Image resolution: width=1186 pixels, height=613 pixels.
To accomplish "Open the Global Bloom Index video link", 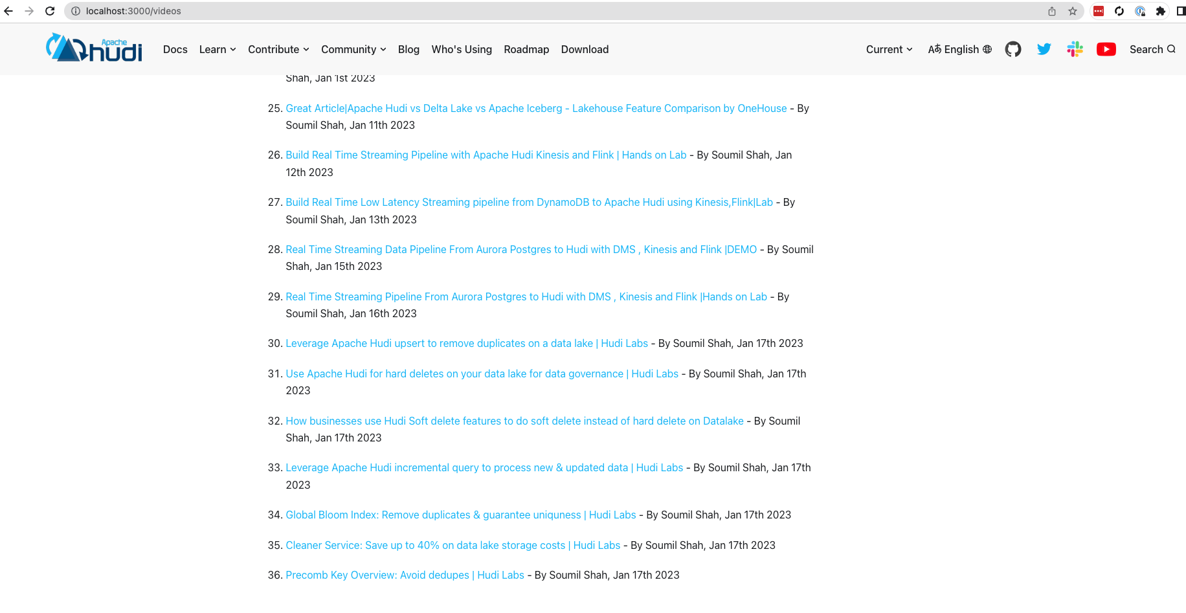I will (461, 515).
